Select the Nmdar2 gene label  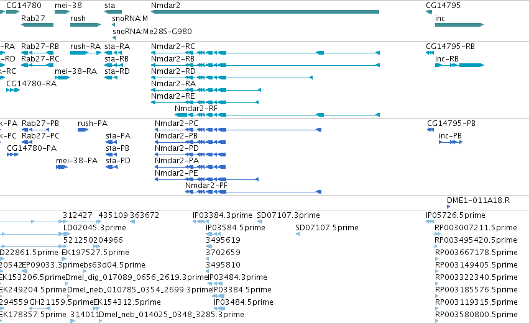[165, 6]
